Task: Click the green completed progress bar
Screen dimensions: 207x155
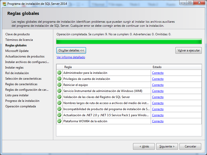Action: [x=129, y=41]
